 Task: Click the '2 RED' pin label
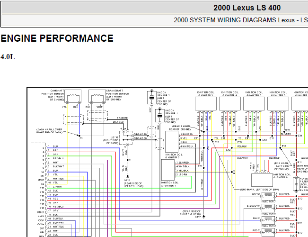coord(53,150)
